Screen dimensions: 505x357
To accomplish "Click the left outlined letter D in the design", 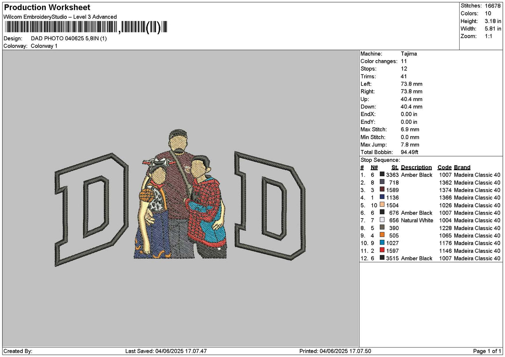I will pyautogui.click(x=92, y=209).
